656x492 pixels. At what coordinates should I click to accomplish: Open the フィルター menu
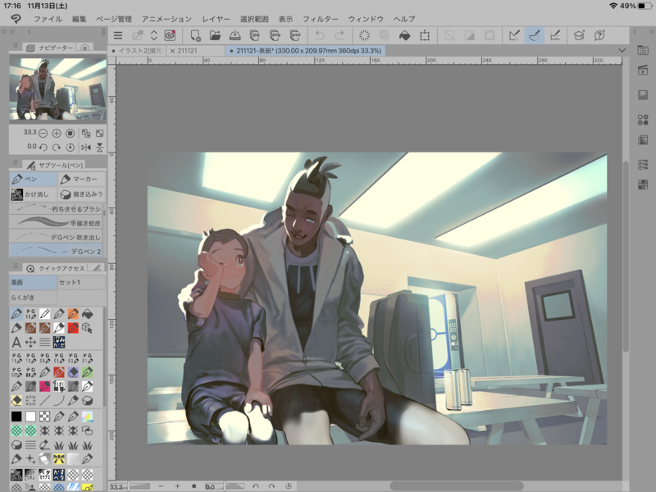320,18
